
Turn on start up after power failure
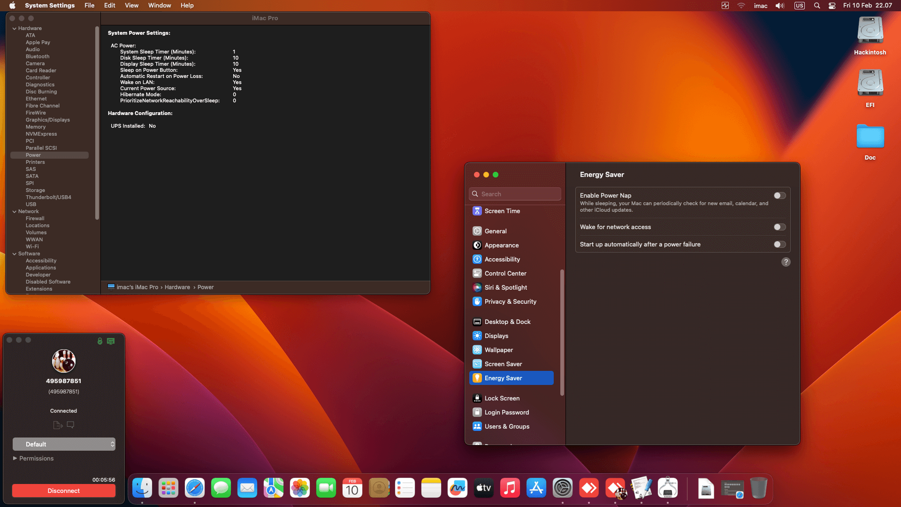779,244
